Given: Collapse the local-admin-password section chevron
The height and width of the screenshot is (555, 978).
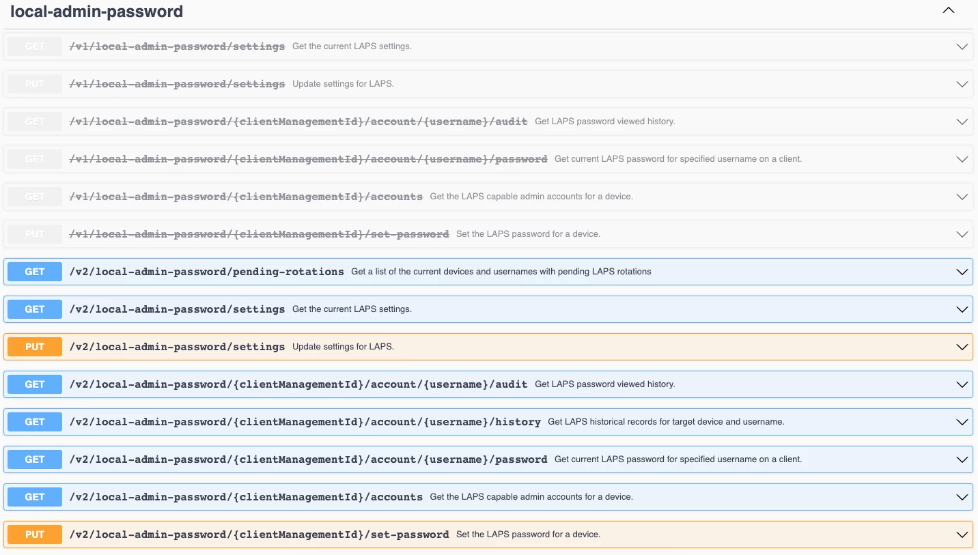Looking at the screenshot, I should point(949,11).
